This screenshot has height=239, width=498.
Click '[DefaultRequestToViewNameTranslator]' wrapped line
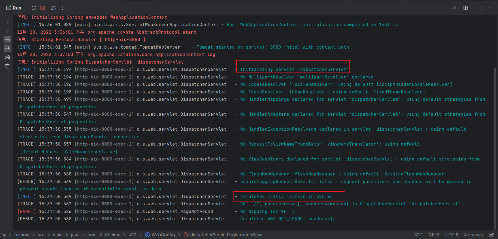coord(69,152)
